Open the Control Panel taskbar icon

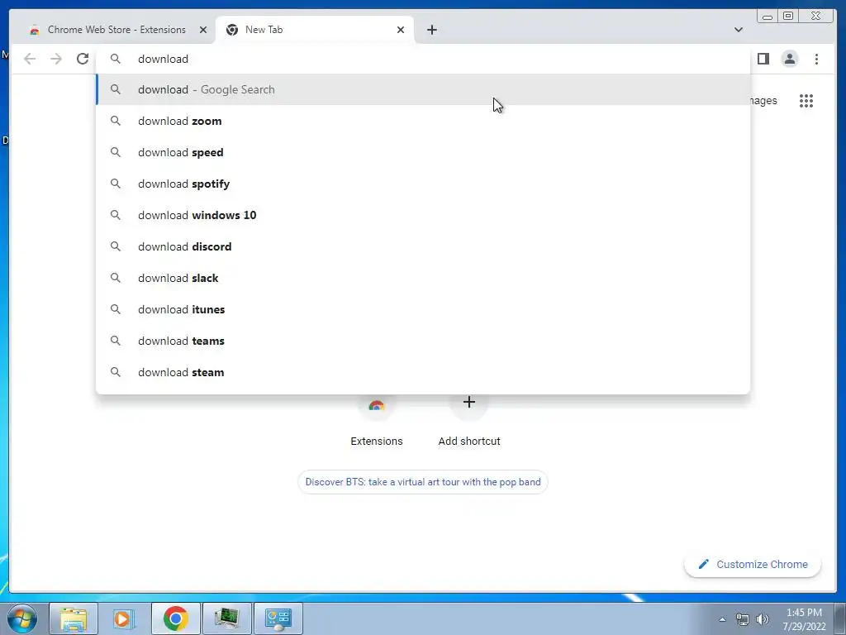coord(278,618)
